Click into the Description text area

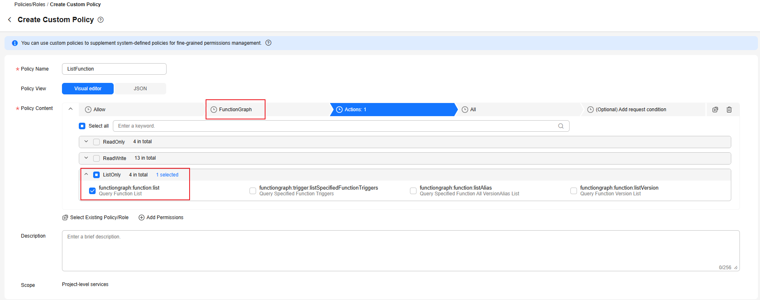pyautogui.click(x=400, y=250)
